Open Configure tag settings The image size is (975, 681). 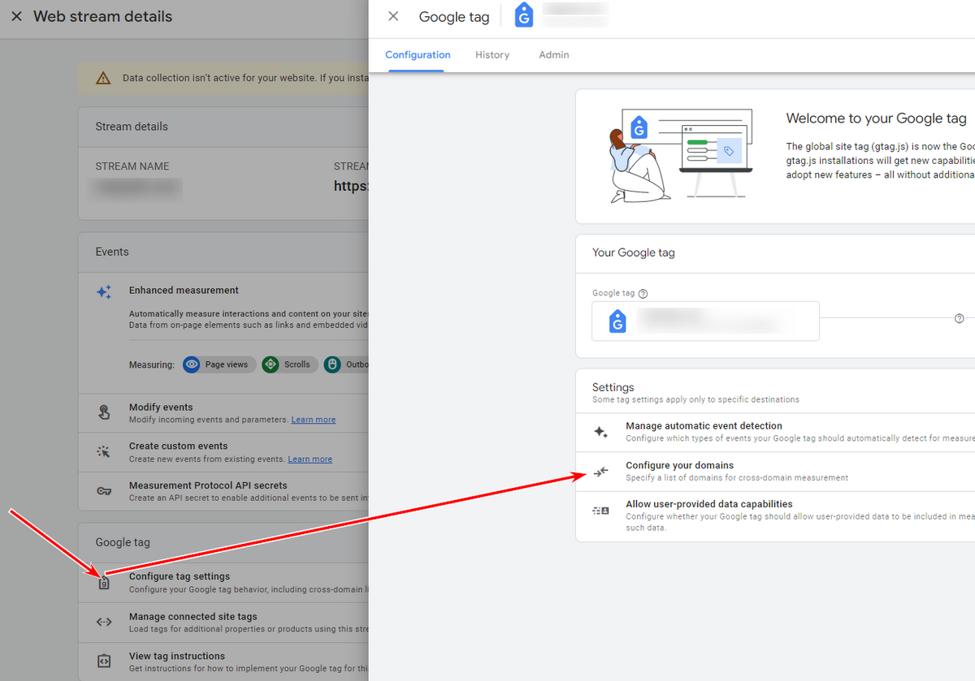tap(224, 583)
